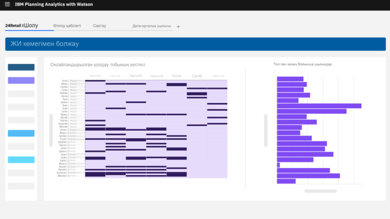Image resolution: width=390 pixels, height=219 pixels.
Task: Open the Сақтау tab
Action: pyautogui.click(x=100, y=25)
